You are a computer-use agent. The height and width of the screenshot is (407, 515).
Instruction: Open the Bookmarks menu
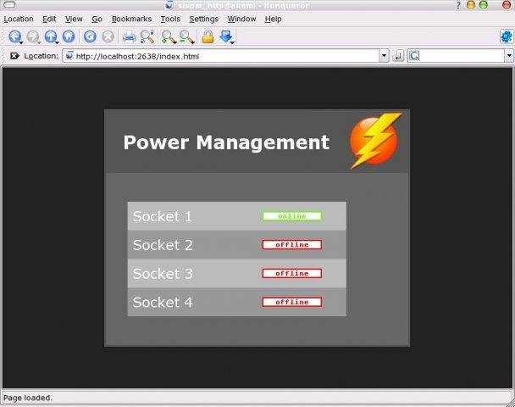pos(130,19)
